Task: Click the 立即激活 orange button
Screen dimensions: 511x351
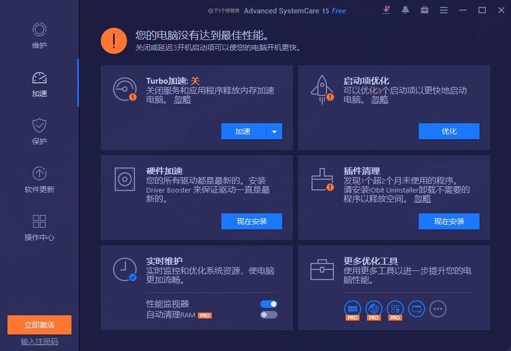Action: point(39,325)
